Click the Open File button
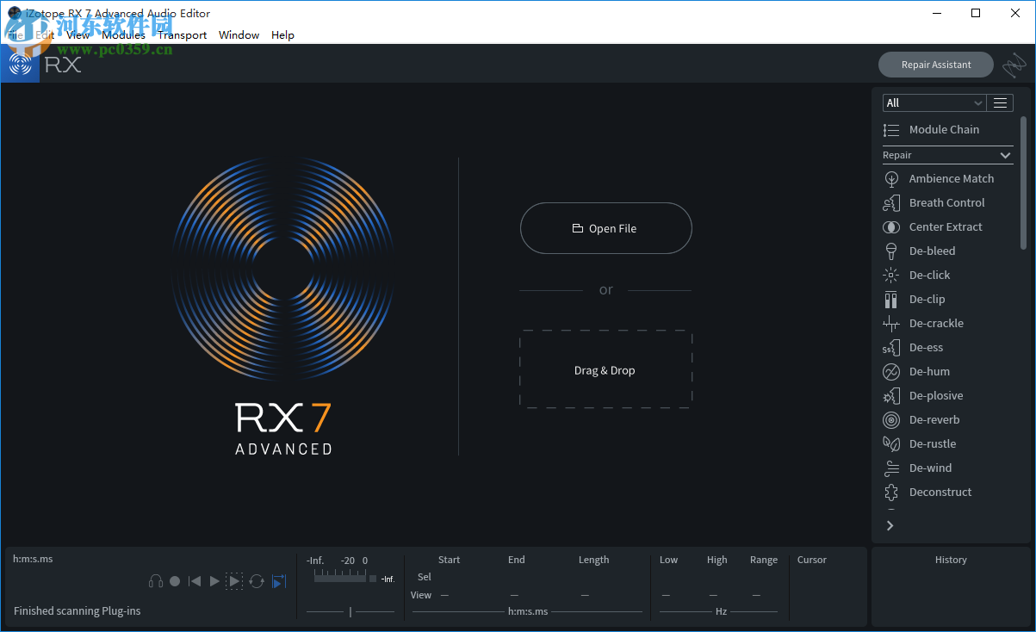 coord(606,228)
